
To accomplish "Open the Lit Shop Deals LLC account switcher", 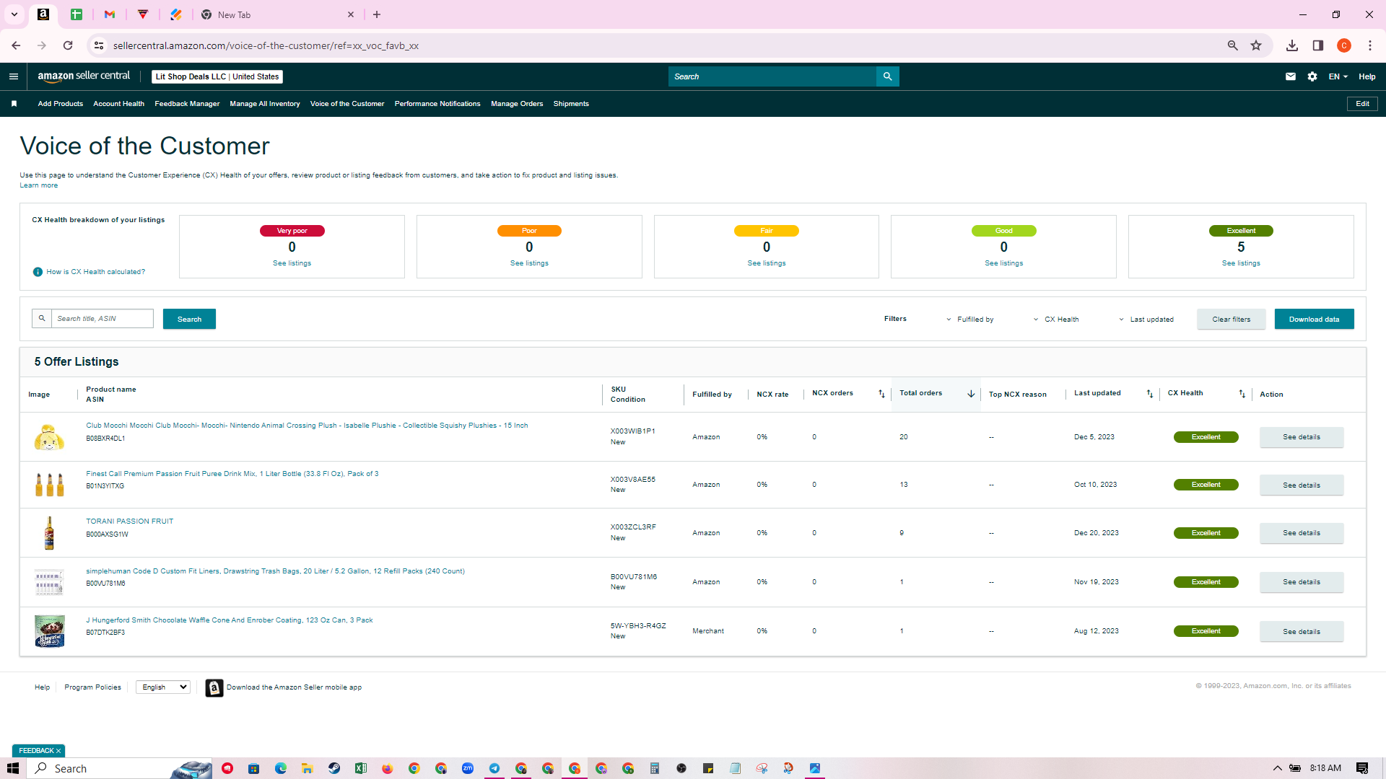I will (x=217, y=76).
